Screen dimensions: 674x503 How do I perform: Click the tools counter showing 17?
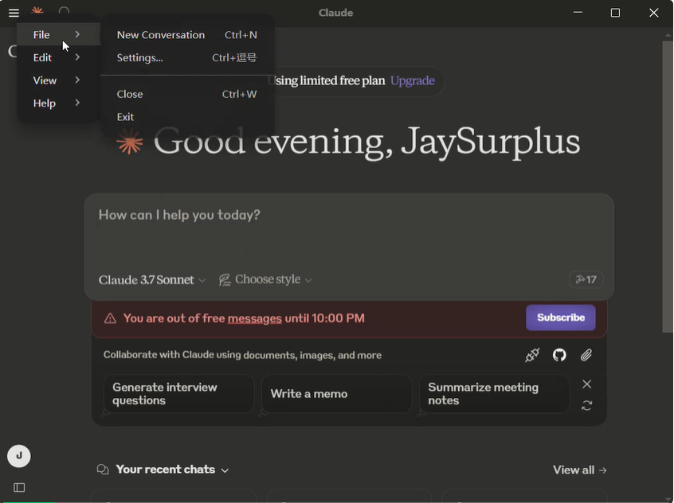[586, 279]
